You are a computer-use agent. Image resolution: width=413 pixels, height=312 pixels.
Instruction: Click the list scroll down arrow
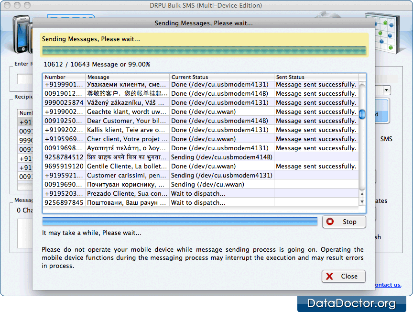pos(362,202)
